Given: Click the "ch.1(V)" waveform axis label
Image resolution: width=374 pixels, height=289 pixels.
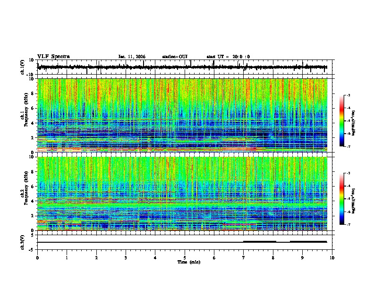Looking at the screenshot, I should pyautogui.click(x=23, y=67).
